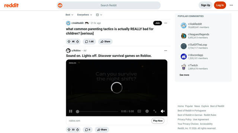Open the r/AskReddit avatar on the post
238x133 pixels.
[68, 23]
